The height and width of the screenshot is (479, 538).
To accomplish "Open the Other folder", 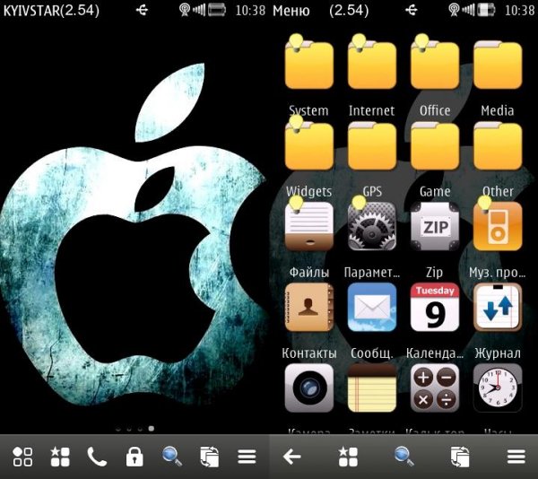I will pos(498,146).
